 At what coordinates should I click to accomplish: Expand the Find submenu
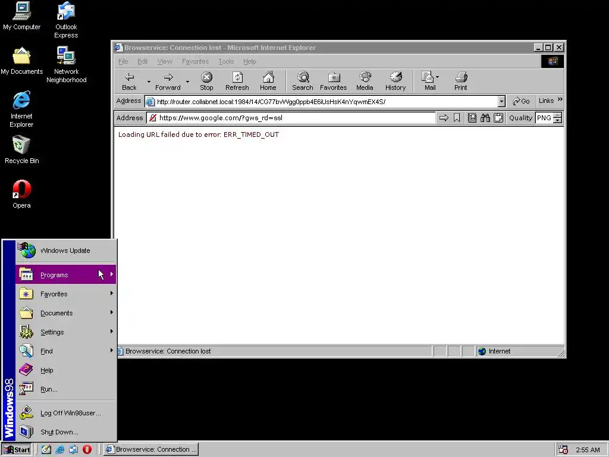[x=65, y=351]
